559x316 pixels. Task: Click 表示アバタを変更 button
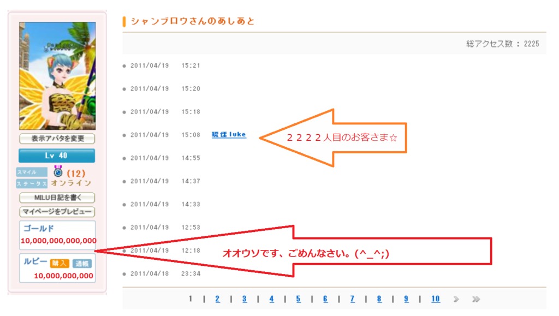tap(57, 138)
